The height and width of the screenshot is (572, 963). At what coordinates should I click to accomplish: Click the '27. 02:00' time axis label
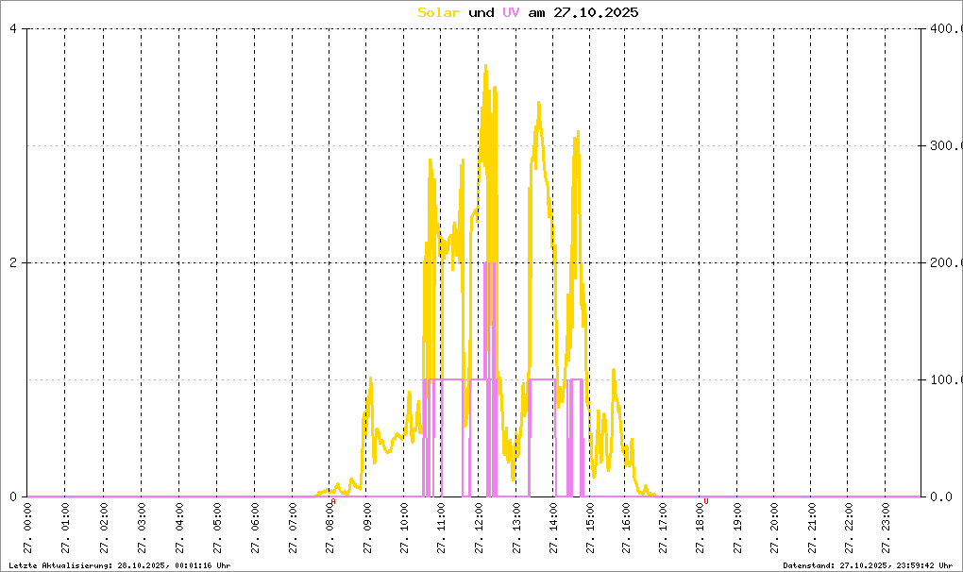coord(104,528)
